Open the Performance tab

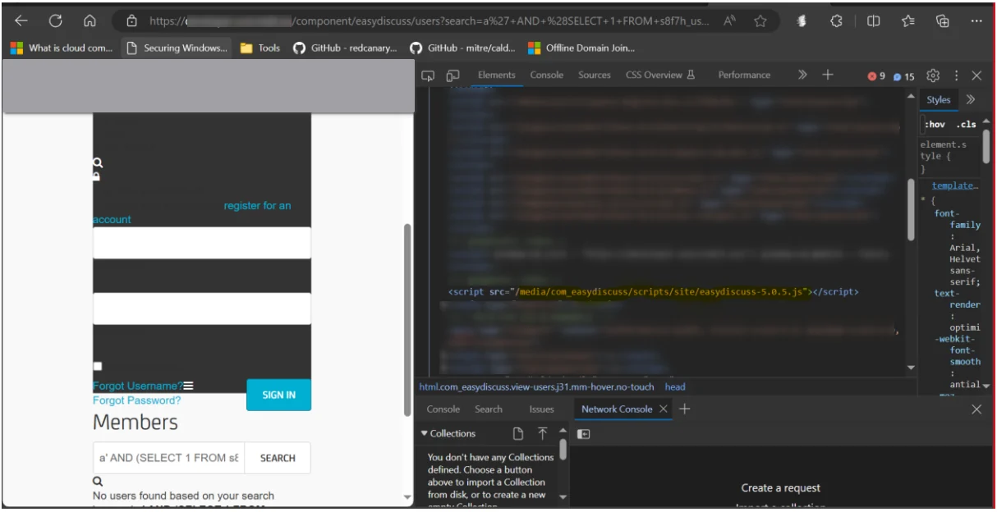point(744,75)
